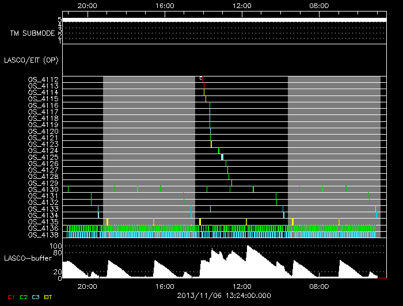Click the buffer scale value 20

click(x=58, y=272)
